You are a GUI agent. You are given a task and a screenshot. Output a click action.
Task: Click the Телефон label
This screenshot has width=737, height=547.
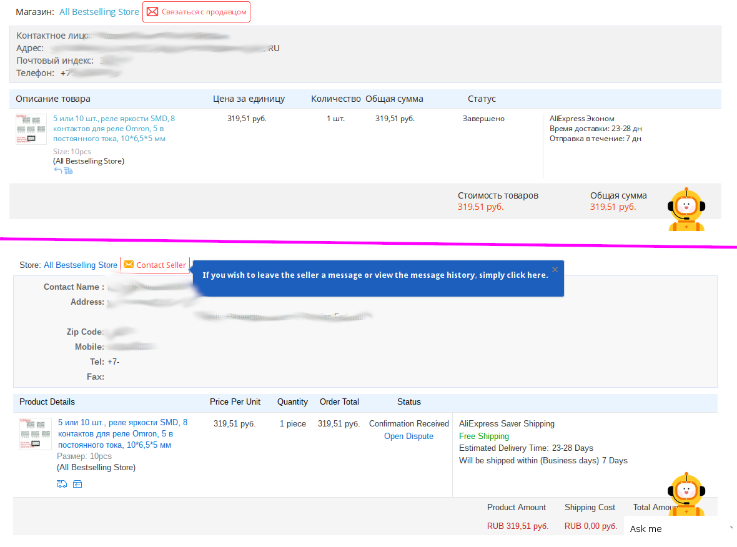pyautogui.click(x=35, y=73)
